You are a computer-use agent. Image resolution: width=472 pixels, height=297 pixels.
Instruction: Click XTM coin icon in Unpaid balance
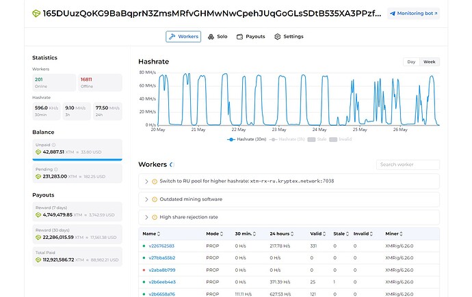point(38,152)
